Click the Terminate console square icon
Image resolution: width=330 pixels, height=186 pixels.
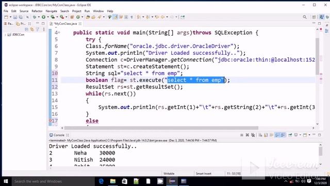tap(242, 135)
